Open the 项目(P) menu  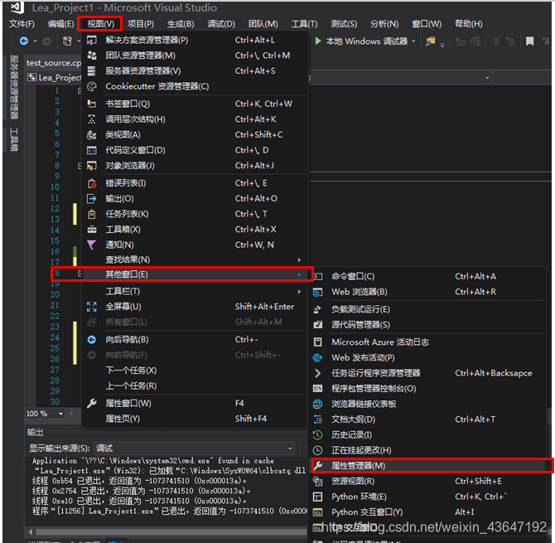(x=141, y=24)
